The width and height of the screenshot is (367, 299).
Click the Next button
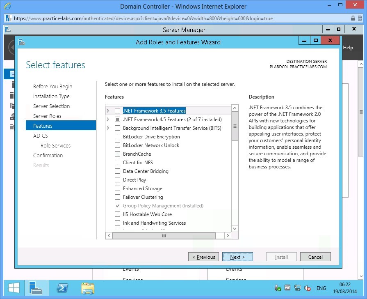238,256
